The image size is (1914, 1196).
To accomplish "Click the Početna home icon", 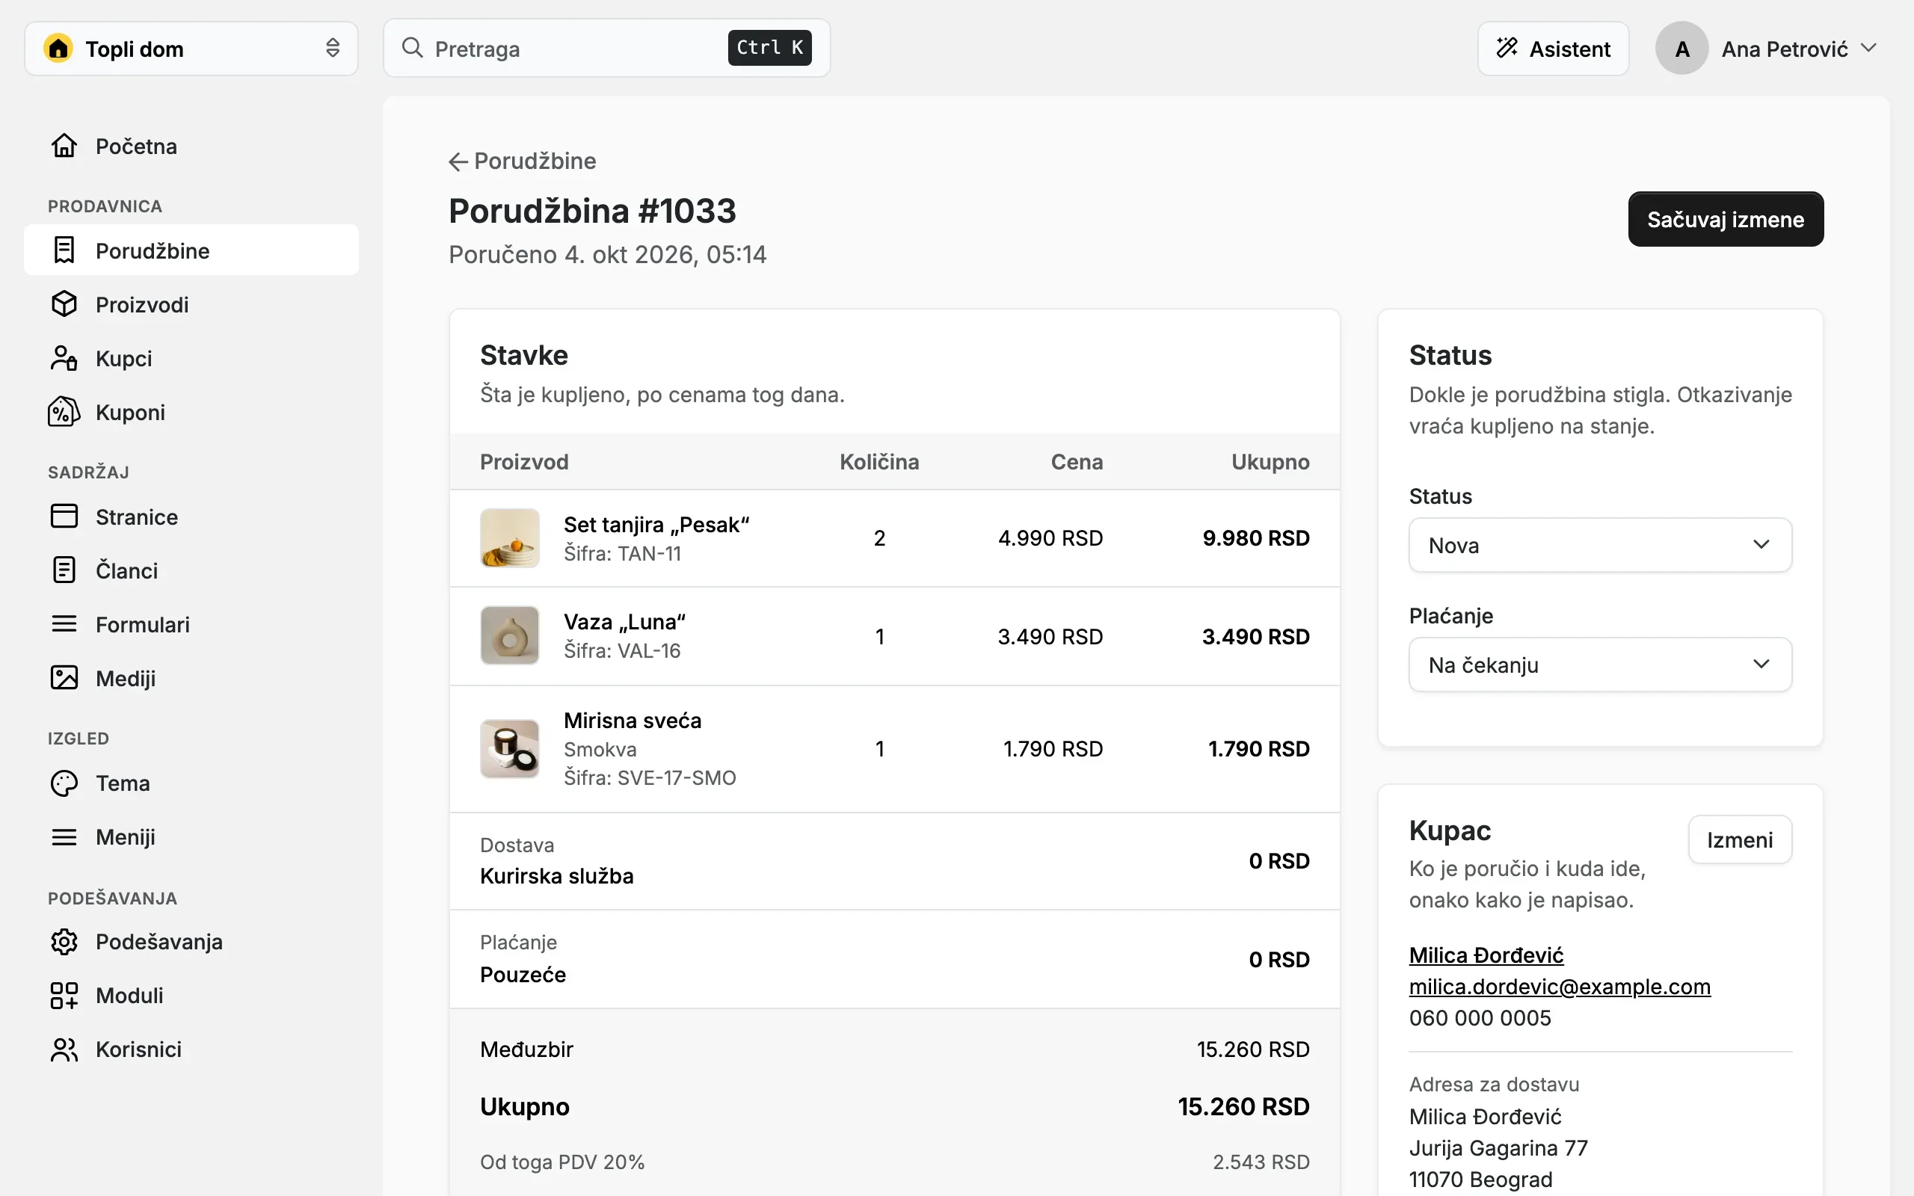I will point(64,147).
